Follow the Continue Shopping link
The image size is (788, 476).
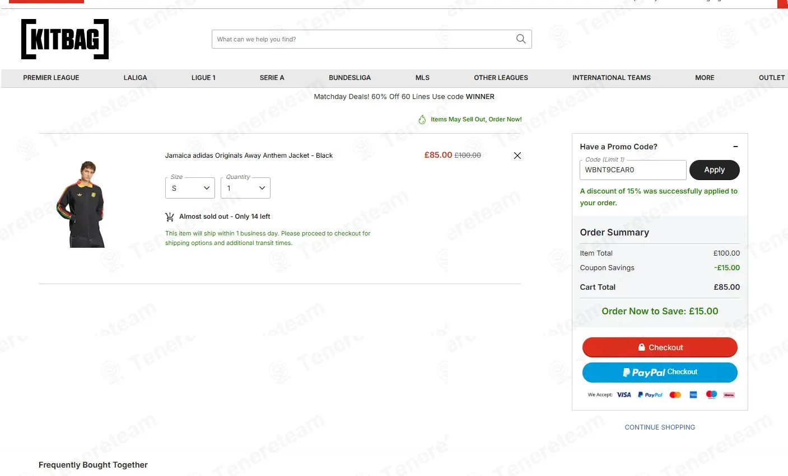coord(660,427)
